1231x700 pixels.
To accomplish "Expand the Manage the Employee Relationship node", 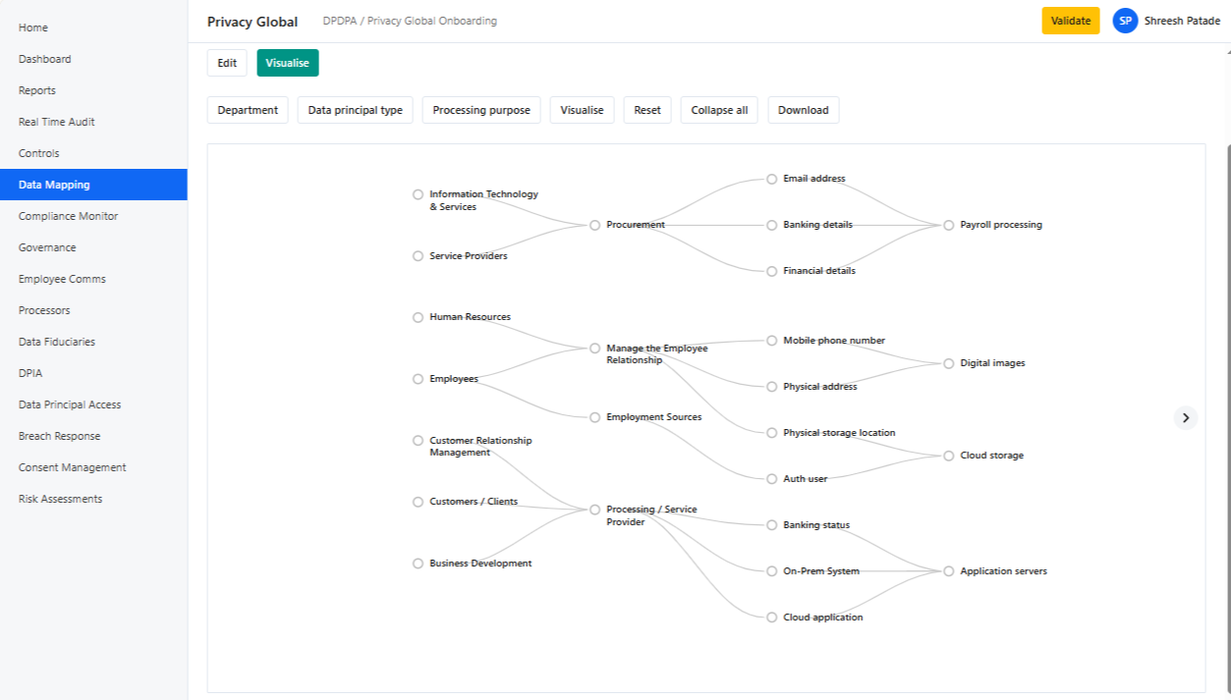I will [x=594, y=348].
